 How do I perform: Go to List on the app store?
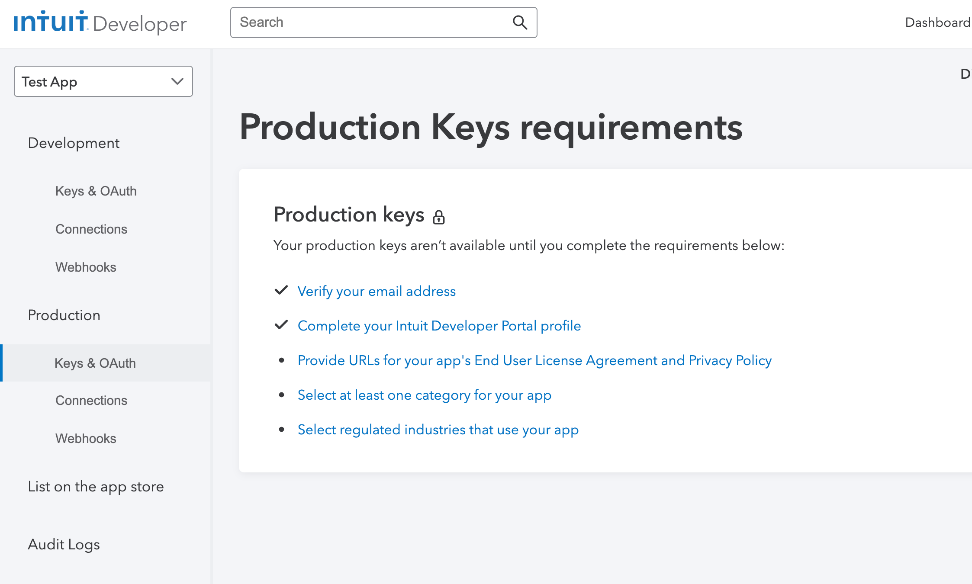tap(96, 487)
